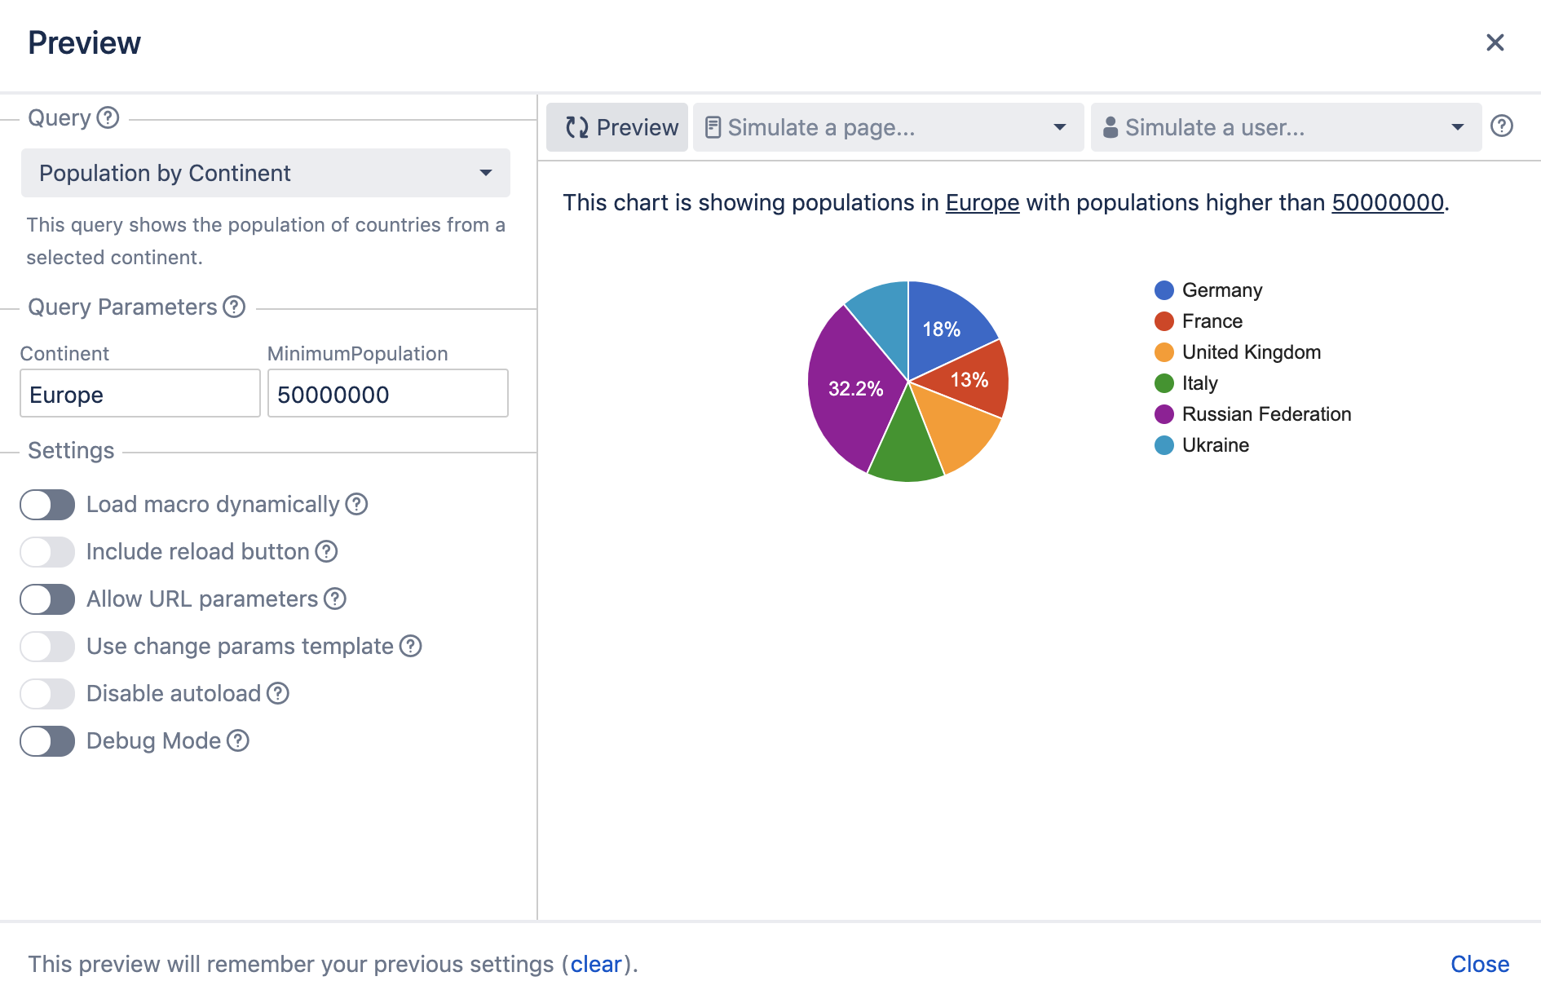1541x1003 pixels.
Task: Click the Continent input field
Action: pos(140,393)
